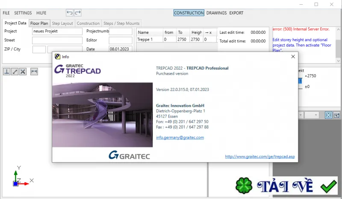Switch to CONSTRUCTION mode
This screenshot has height=199, width=342.
point(189,13)
